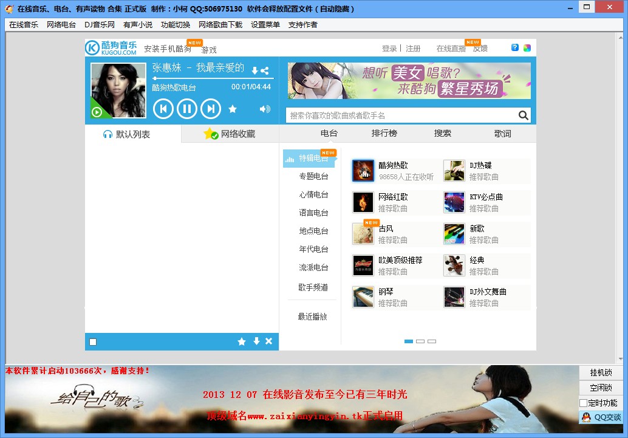Screen dimensions: 628x438
Task: Share the current song
Action: point(265,71)
